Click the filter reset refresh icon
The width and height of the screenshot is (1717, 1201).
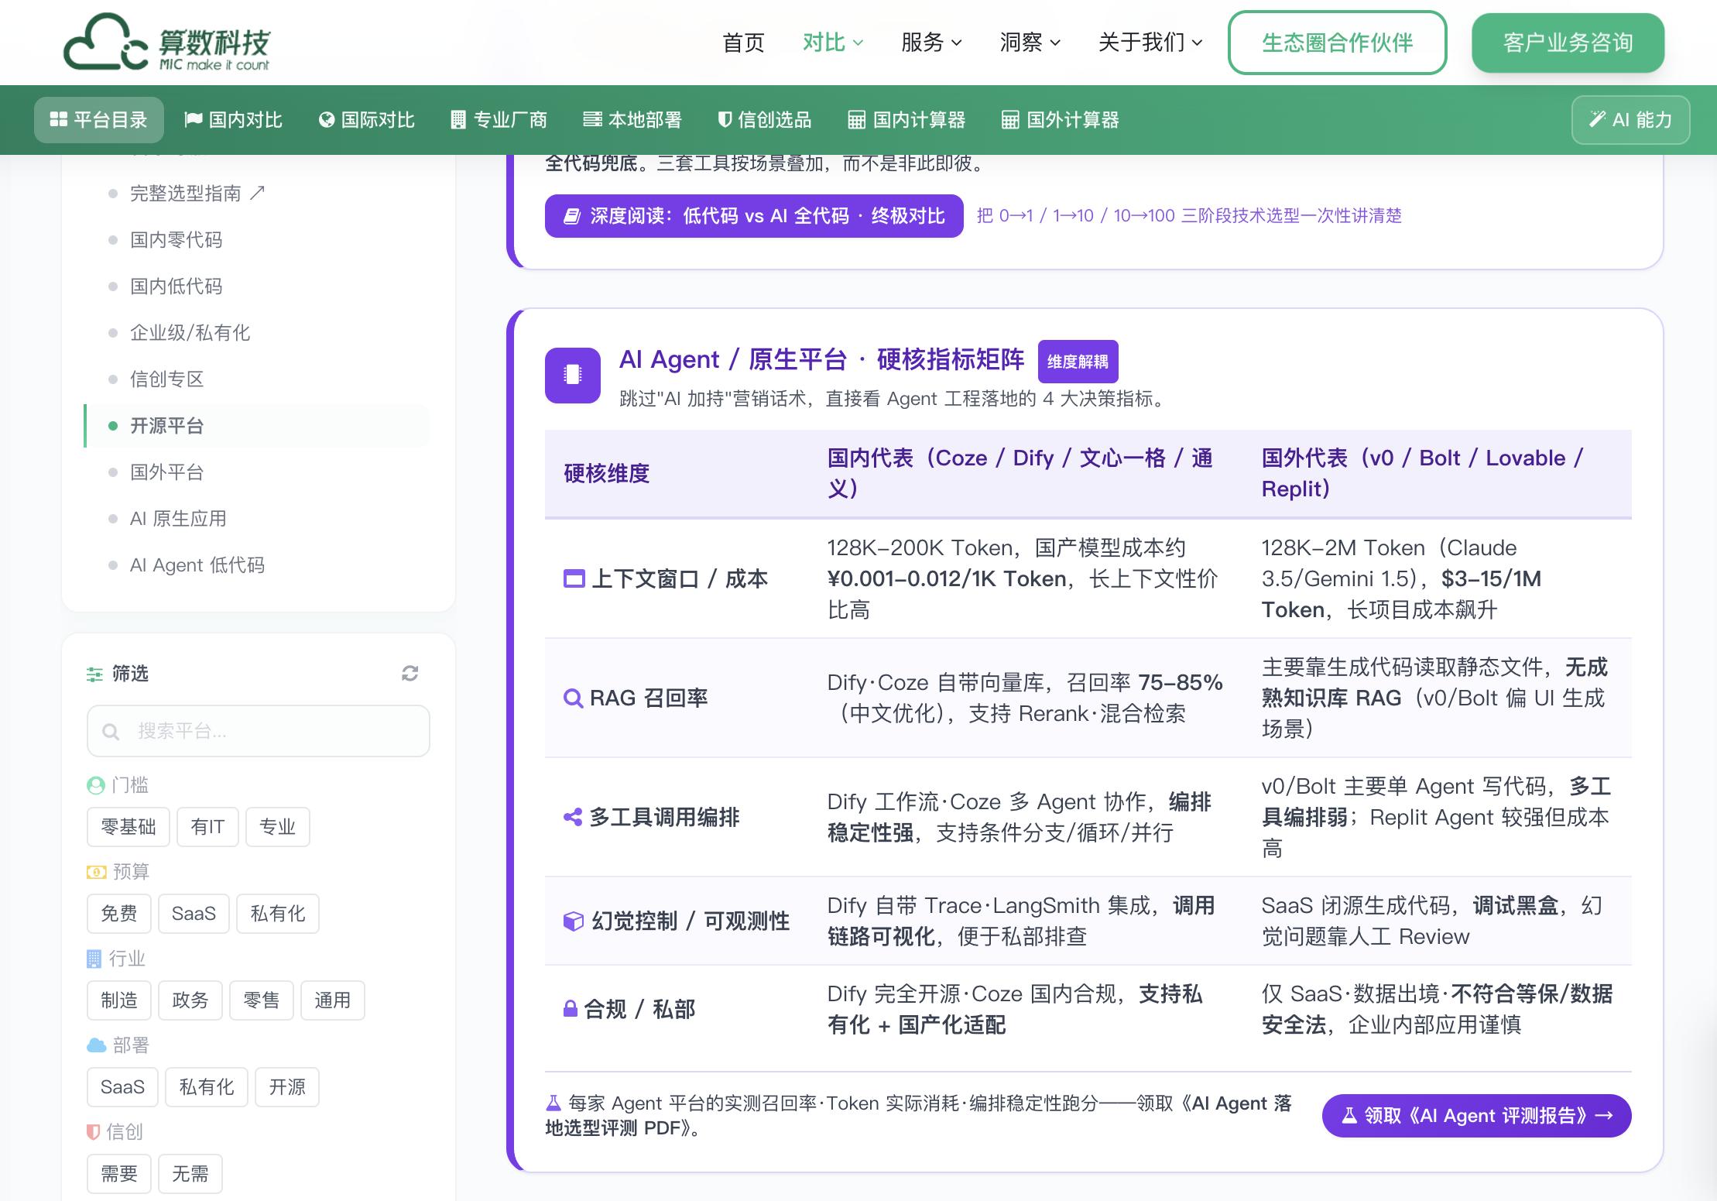click(410, 673)
